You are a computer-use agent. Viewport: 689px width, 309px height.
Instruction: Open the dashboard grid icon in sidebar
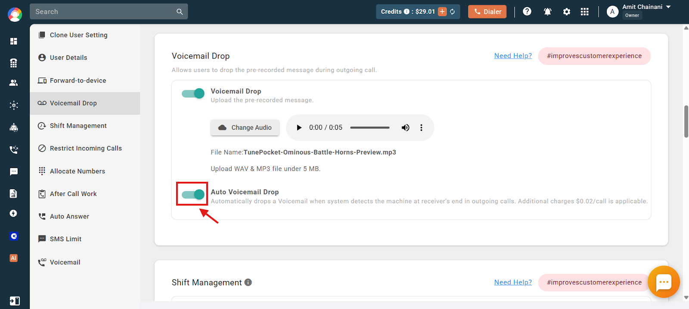(14, 41)
